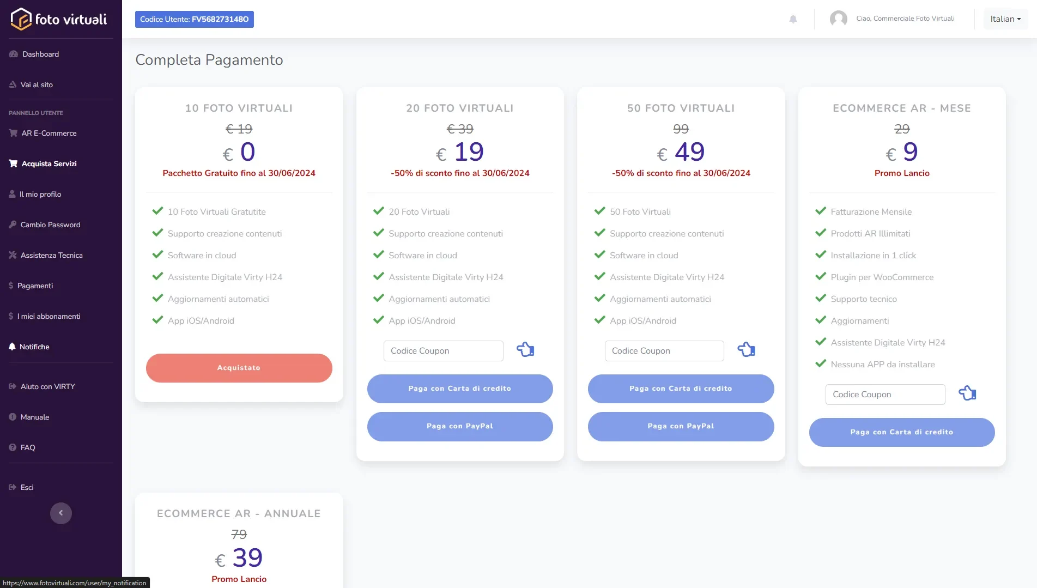Open the Italian language dropdown
This screenshot has width=1037, height=588.
pyautogui.click(x=1005, y=19)
